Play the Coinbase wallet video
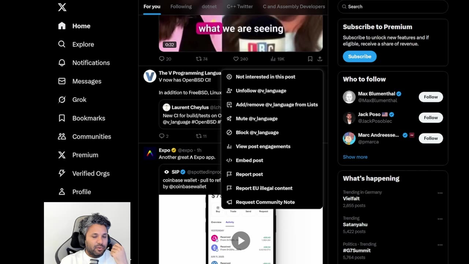Image resolution: width=469 pixels, height=264 pixels. [241, 241]
